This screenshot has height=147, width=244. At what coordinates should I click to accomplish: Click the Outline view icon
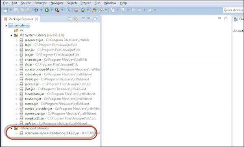(236, 19)
